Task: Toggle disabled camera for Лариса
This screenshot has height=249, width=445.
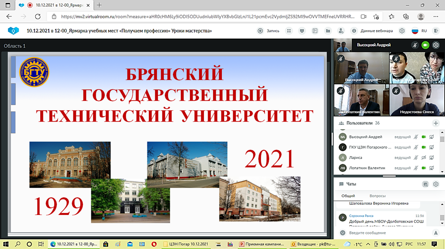Action: tap(424, 158)
